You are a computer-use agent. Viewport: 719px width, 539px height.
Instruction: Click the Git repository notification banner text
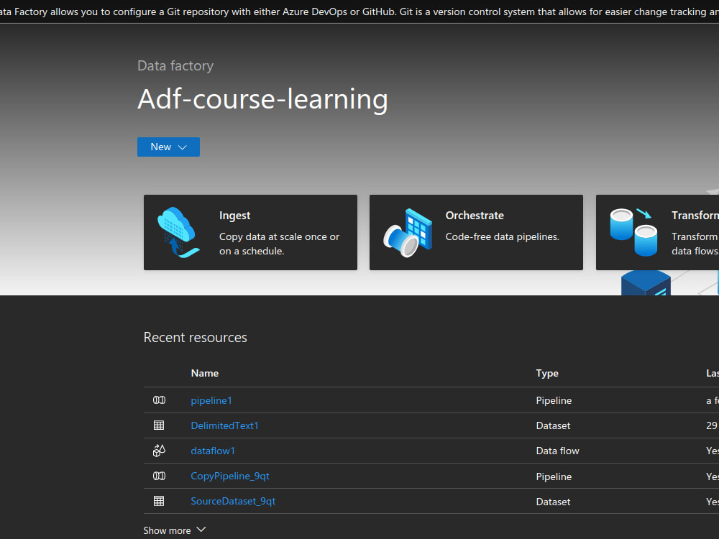click(359, 11)
